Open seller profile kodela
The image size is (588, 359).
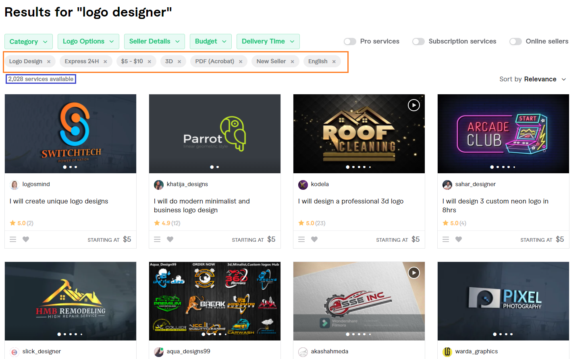pos(320,184)
